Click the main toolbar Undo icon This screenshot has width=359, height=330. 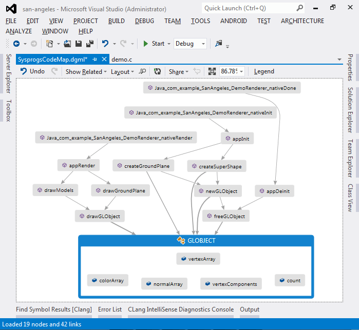pos(105,44)
